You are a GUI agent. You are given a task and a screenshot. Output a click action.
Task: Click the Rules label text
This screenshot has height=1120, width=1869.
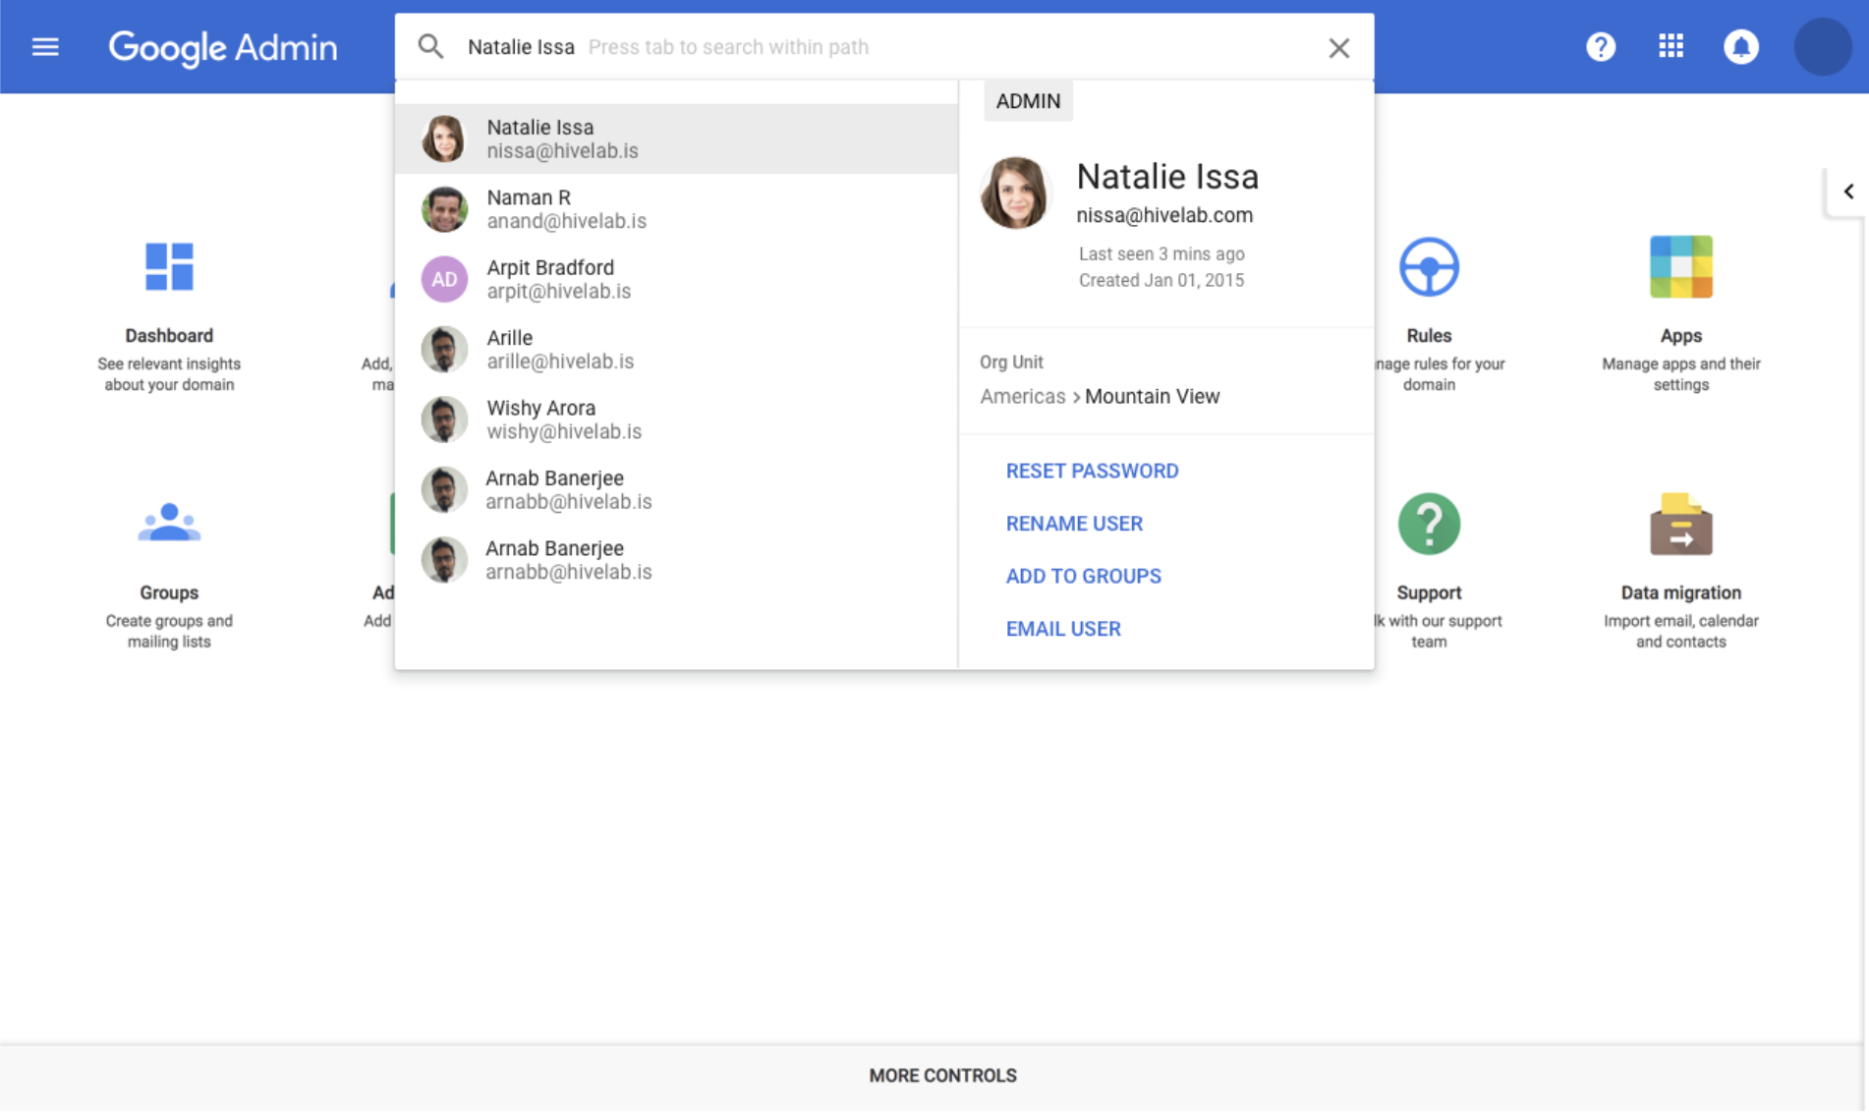pos(1429,336)
